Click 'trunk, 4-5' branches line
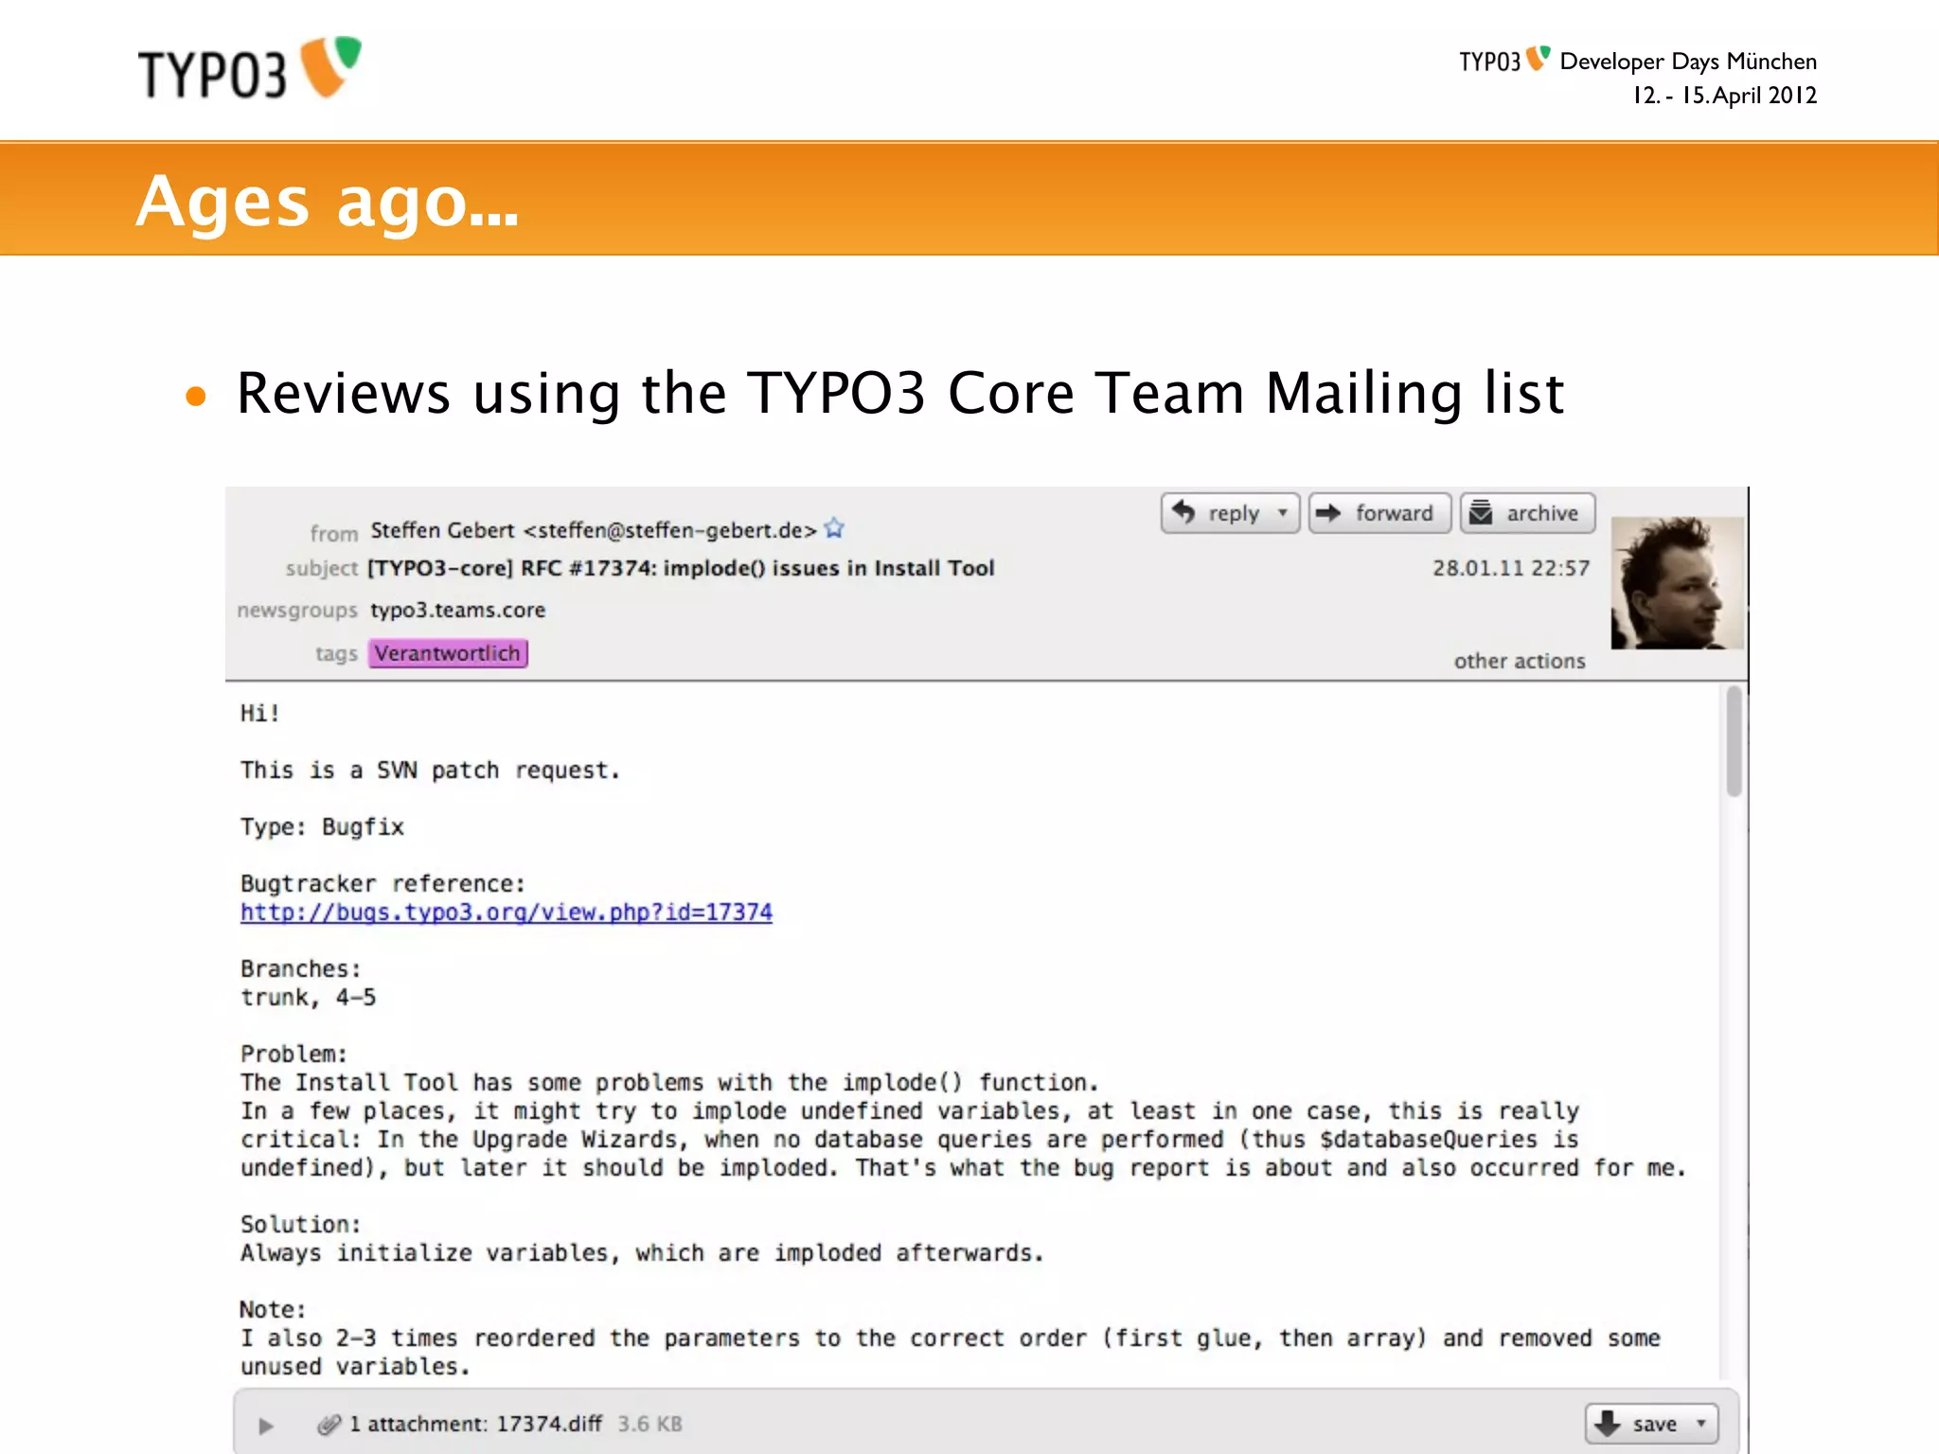 (x=308, y=998)
